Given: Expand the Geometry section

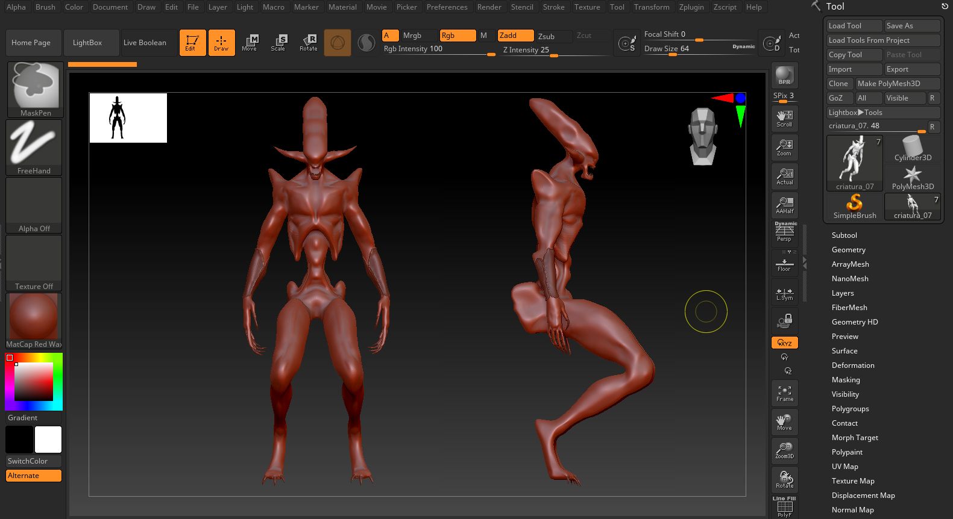Looking at the screenshot, I should (x=848, y=250).
